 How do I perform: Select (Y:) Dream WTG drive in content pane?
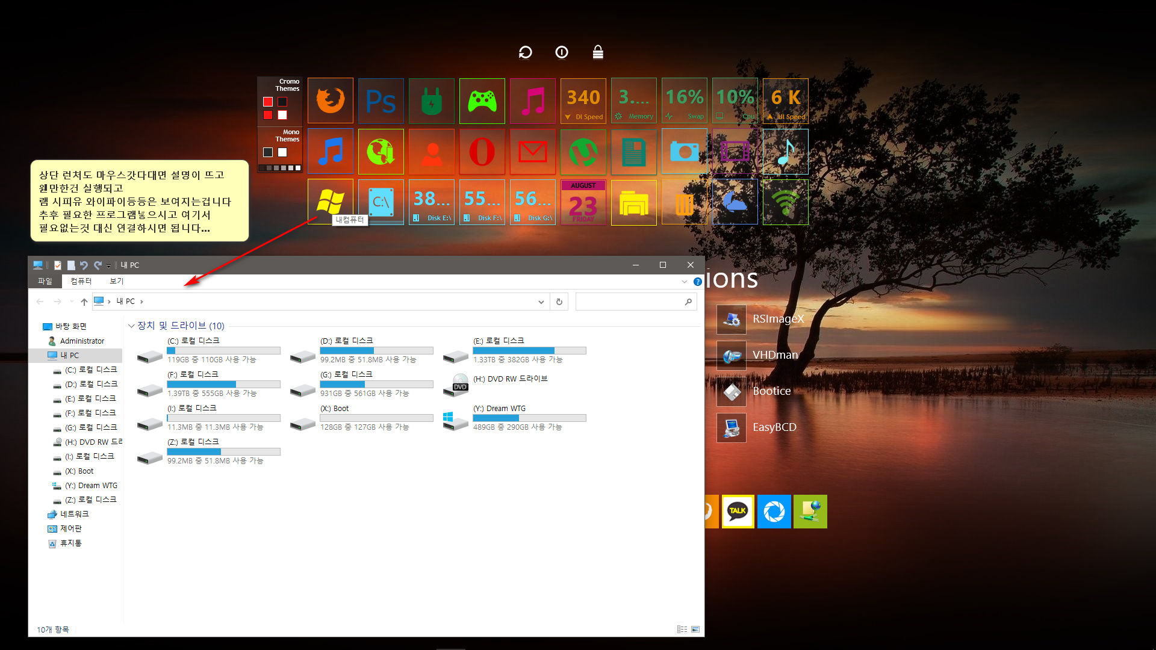pyautogui.click(x=515, y=418)
